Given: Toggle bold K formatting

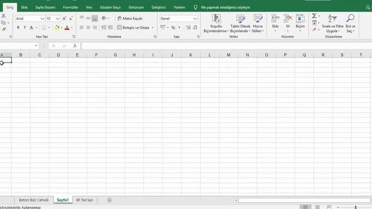Looking at the screenshot, I should tap(18, 28).
